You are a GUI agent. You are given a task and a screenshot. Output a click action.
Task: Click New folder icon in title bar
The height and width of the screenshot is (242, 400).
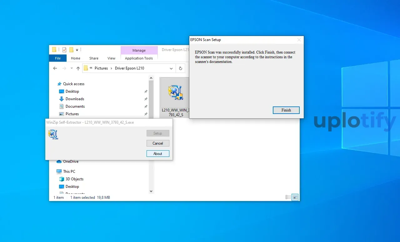click(x=71, y=49)
